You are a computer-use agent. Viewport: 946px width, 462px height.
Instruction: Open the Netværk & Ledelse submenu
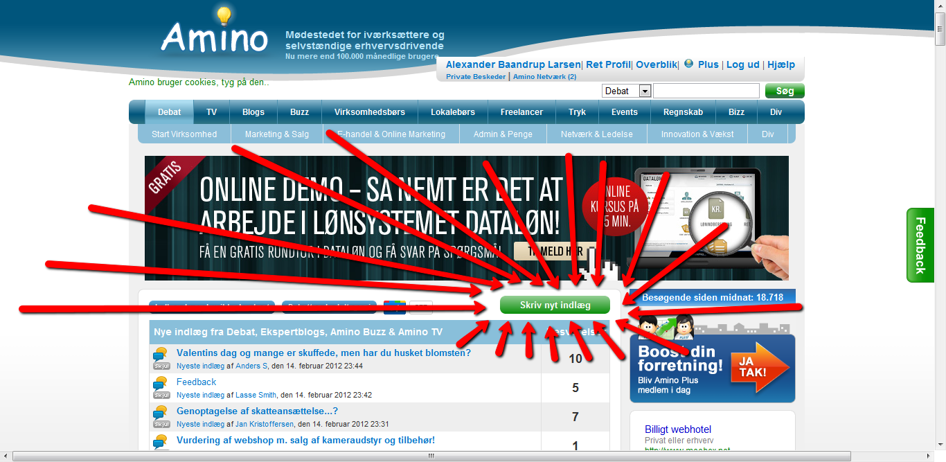tap(597, 134)
